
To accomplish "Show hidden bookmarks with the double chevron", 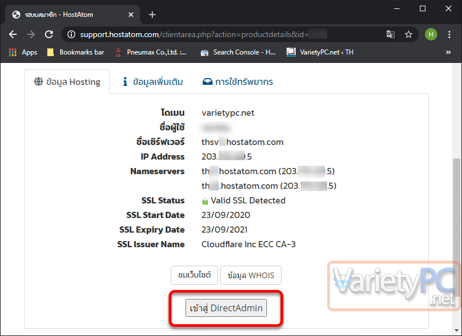I will pos(448,52).
